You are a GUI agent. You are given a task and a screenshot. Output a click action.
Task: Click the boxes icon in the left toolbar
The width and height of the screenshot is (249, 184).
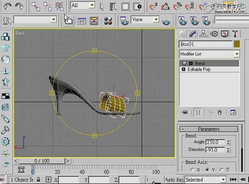(x=5, y=36)
